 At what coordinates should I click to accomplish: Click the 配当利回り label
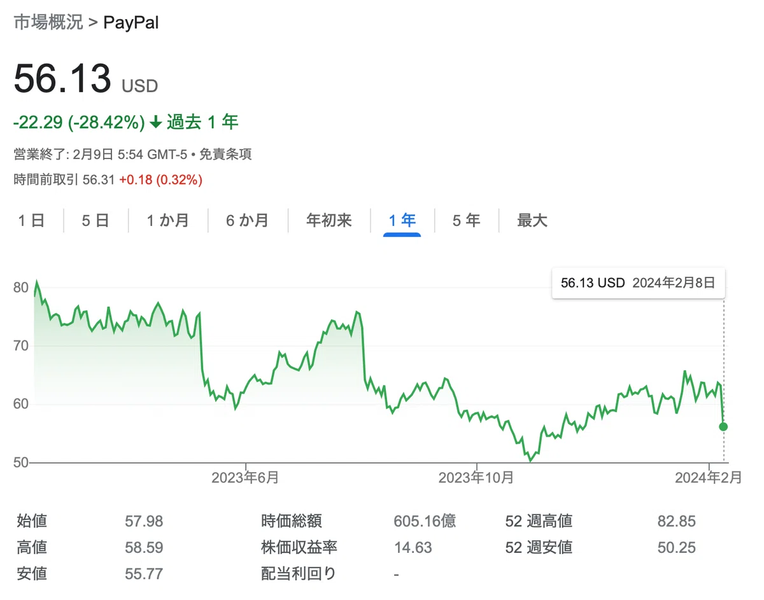point(298,574)
